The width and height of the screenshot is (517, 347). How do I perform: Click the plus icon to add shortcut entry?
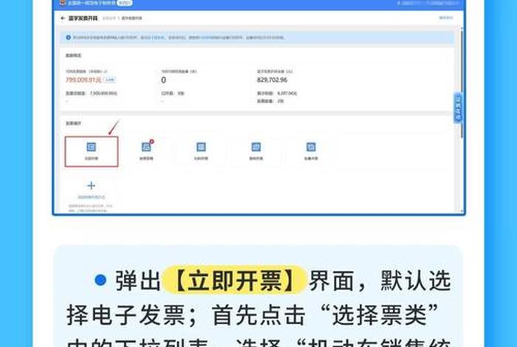coord(92,186)
